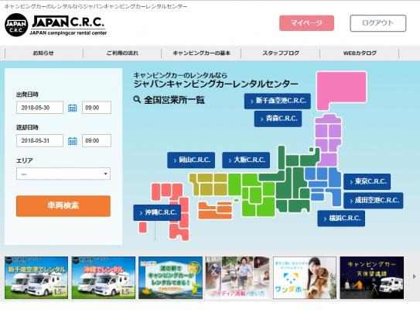
Task: Open the pink マイページ button
Action: 306,23
